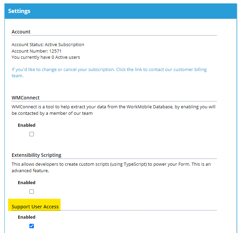The height and width of the screenshot is (233, 242).
Task: Uncheck the Support User Access checkbox
Action: point(31,226)
